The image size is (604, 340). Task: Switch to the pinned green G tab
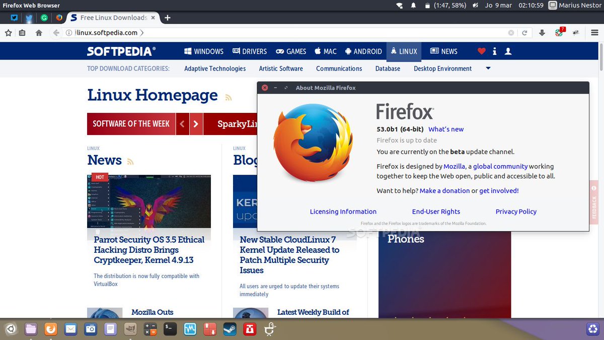tap(44, 18)
